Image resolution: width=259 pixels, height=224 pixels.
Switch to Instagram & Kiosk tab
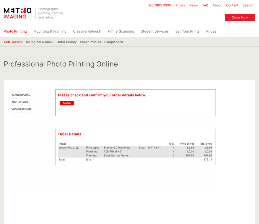[39, 42]
